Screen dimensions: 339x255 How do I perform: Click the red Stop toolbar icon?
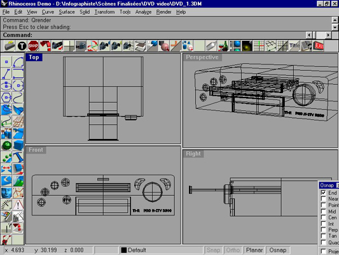pyautogui.click(x=33, y=46)
